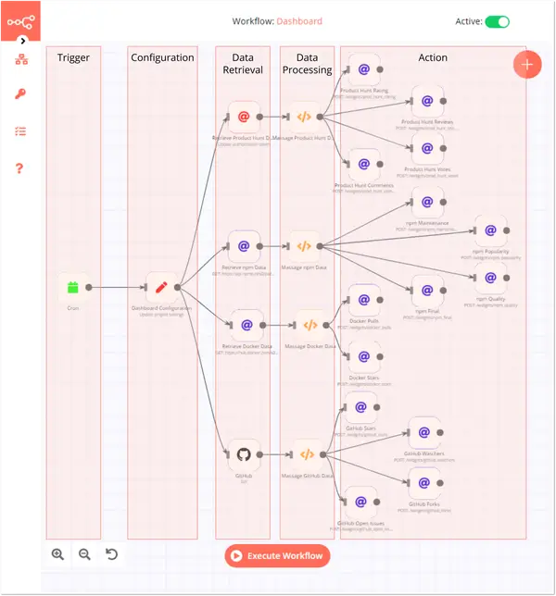Reset canvas zoom with the rotate arrow icon
556x596 pixels.
pos(111,554)
